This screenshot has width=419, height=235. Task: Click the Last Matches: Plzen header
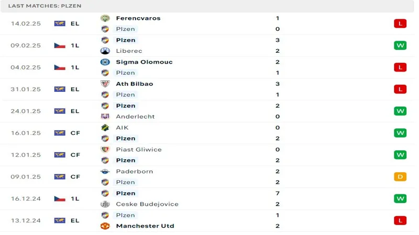tap(45, 6)
